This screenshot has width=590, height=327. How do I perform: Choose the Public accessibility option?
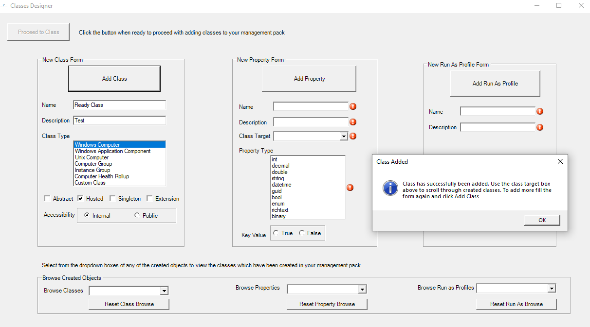[x=137, y=215]
